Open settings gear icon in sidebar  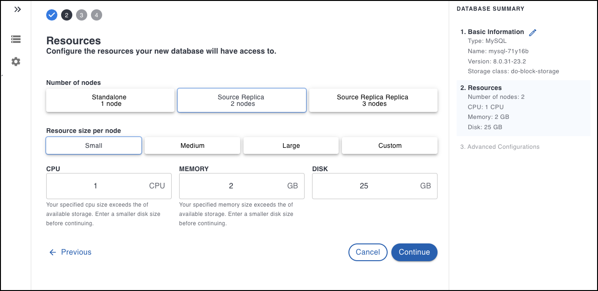click(16, 62)
